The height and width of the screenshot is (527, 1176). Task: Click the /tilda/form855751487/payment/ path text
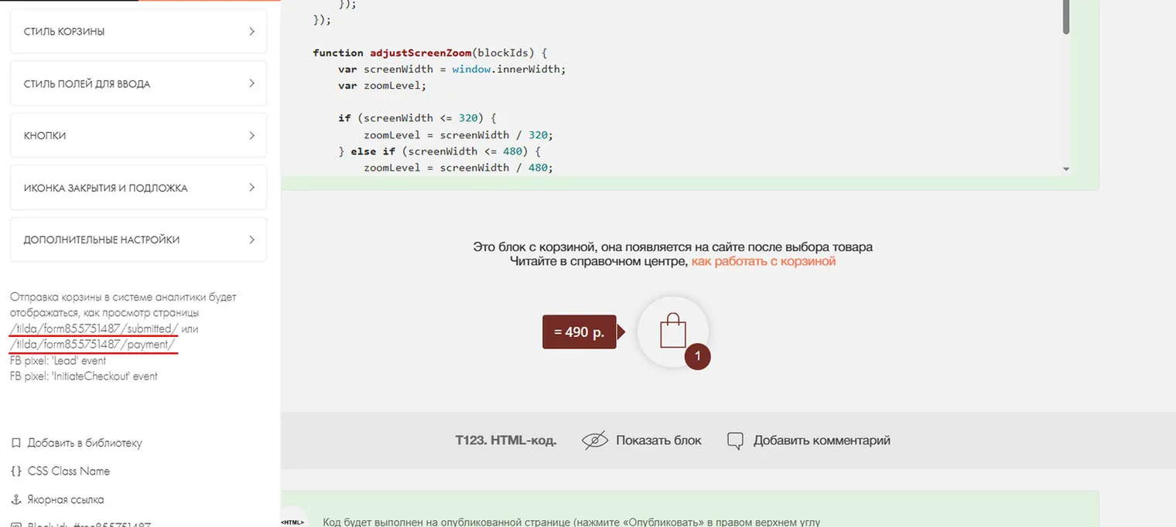(93, 345)
